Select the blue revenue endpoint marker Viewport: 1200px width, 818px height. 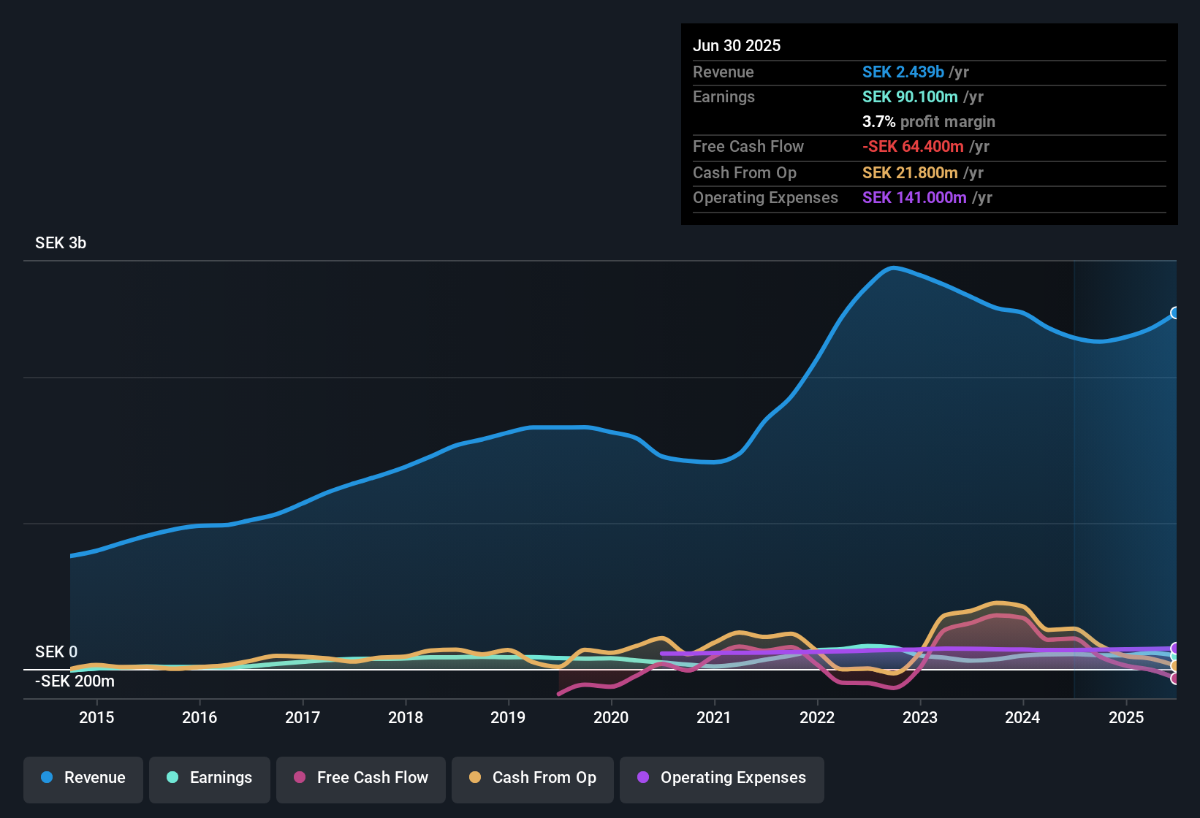tap(1175, 313)
